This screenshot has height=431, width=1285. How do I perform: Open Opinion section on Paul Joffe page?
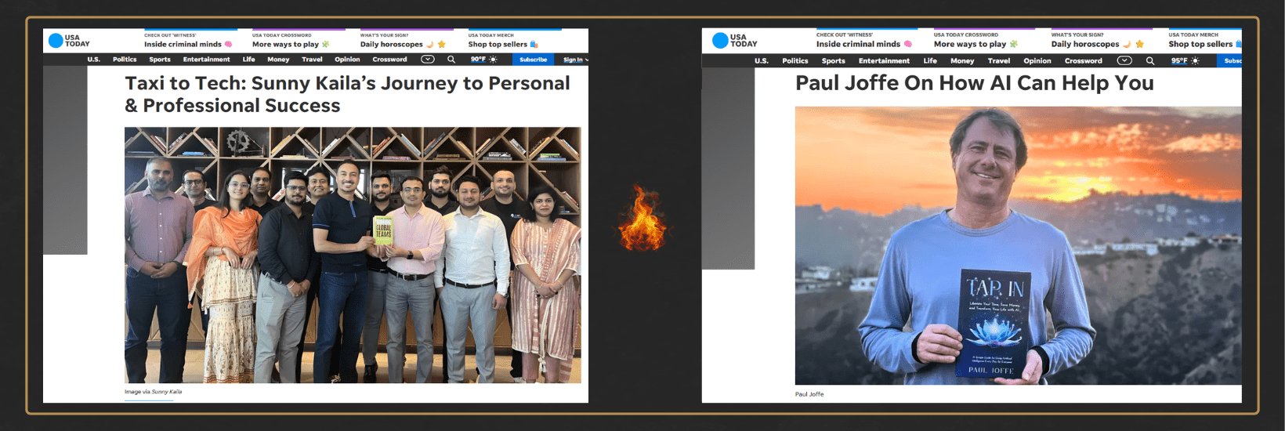1037,60
